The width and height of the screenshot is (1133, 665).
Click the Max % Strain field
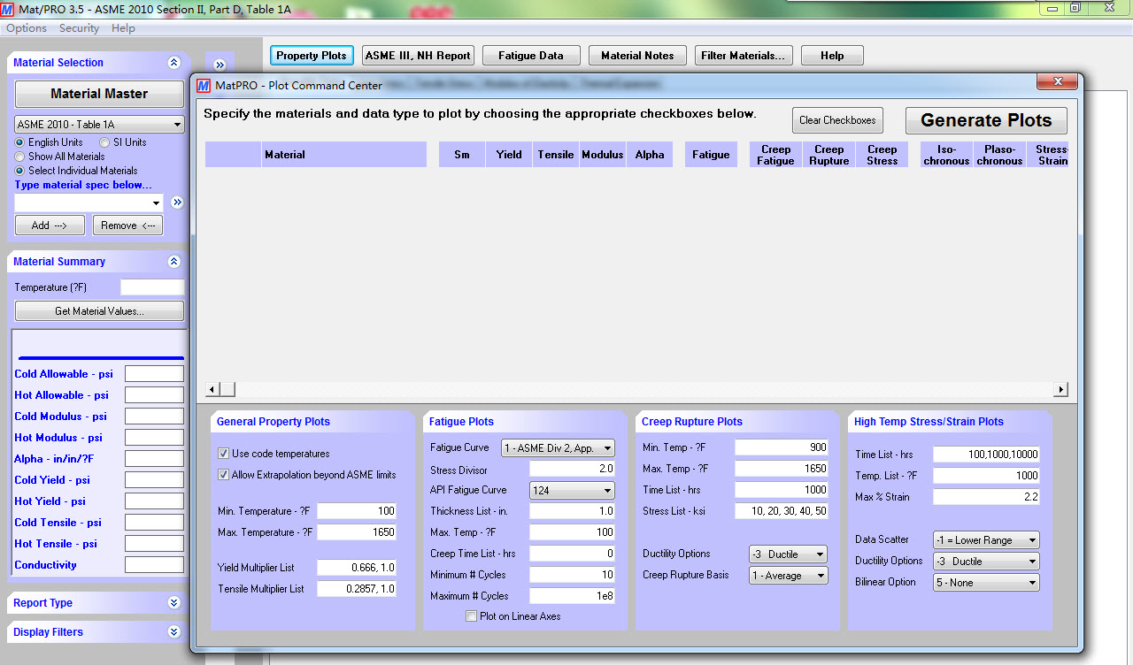986,497
